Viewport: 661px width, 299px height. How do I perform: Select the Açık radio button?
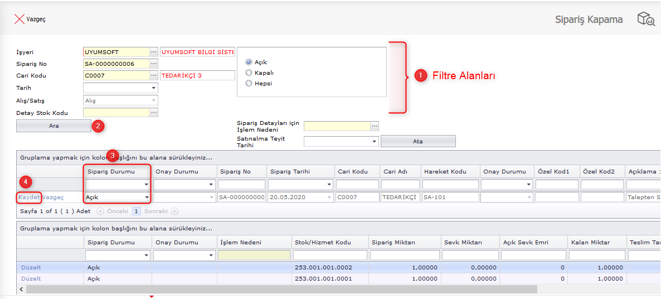click(x=249, y=62)
